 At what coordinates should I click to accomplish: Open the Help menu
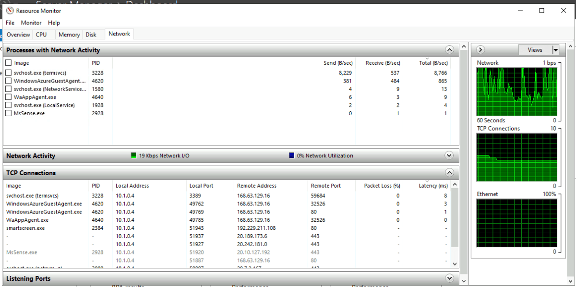coord(54,23)
